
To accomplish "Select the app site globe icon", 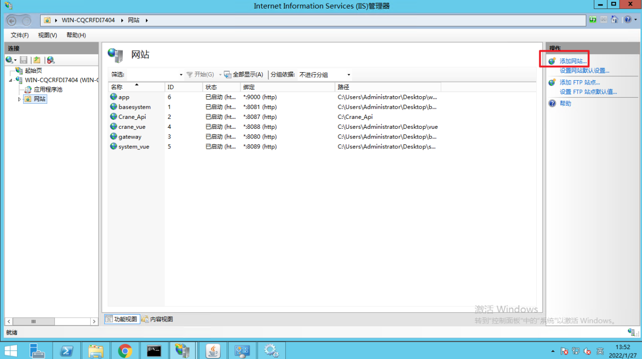I will pyautogui.click(x=113, y=97).
